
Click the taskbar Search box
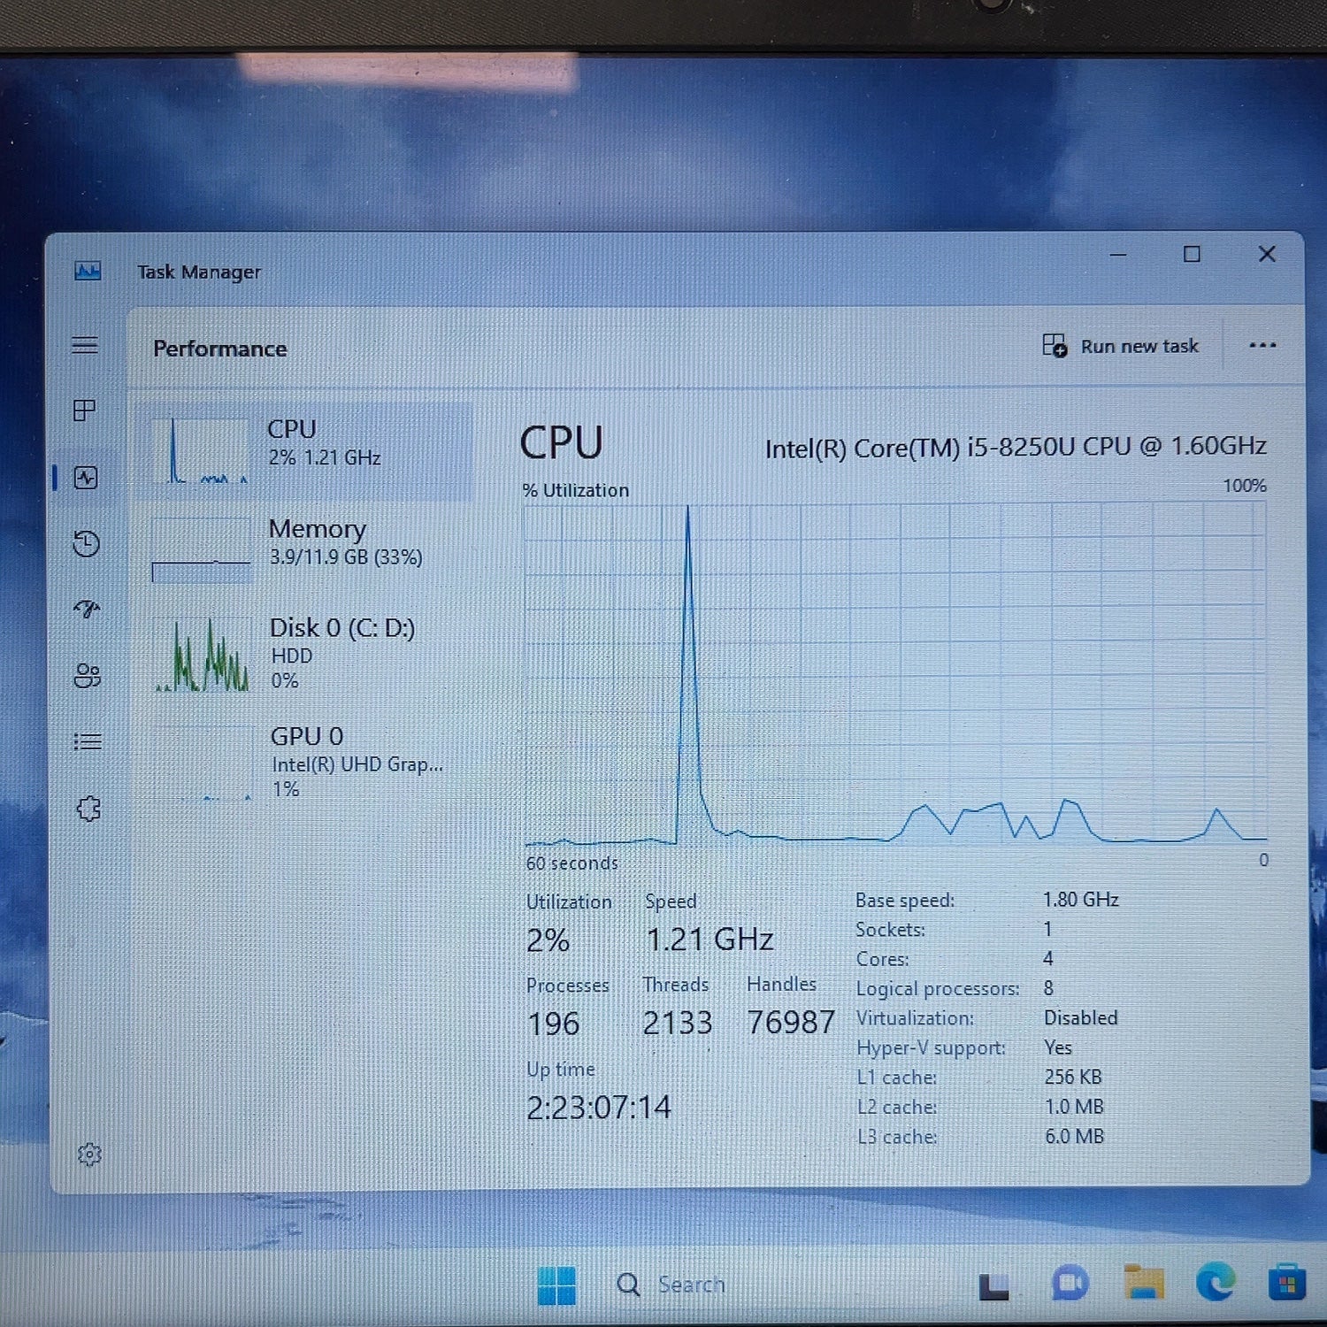[672, 1285]
